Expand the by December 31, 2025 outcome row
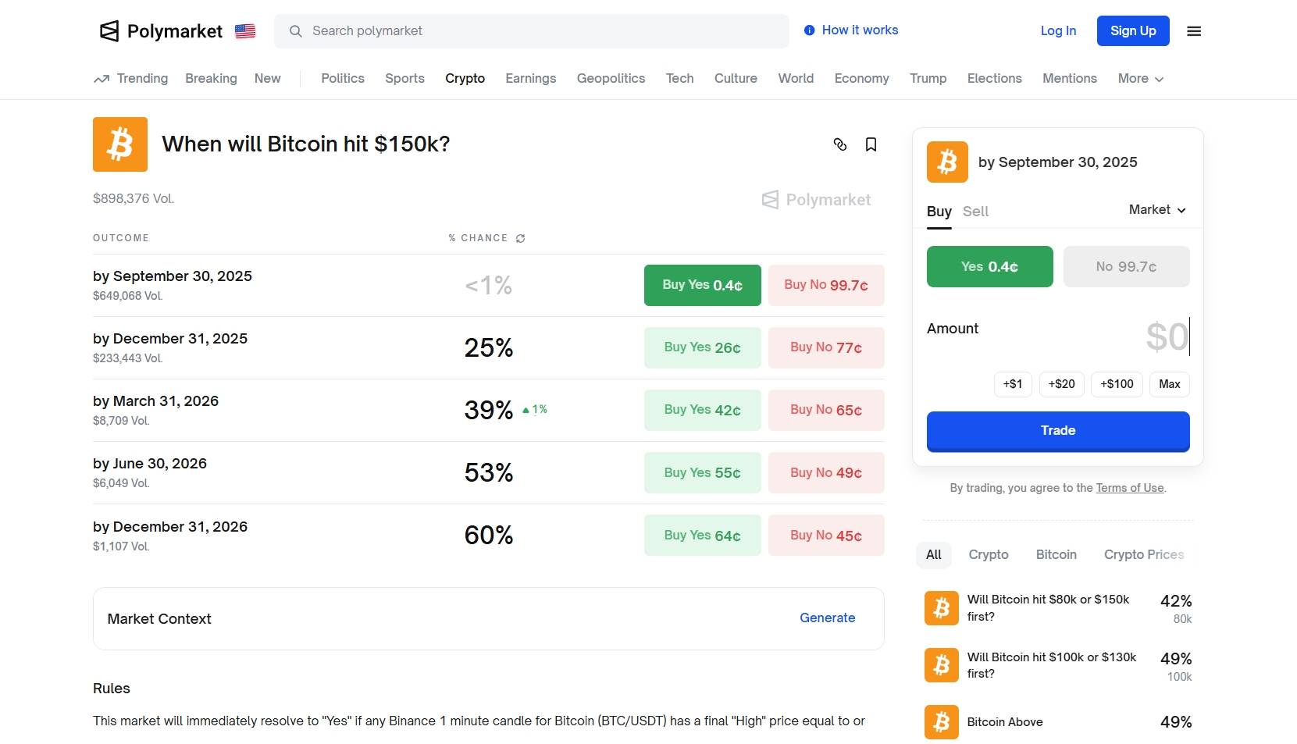 tap(170, 339)
